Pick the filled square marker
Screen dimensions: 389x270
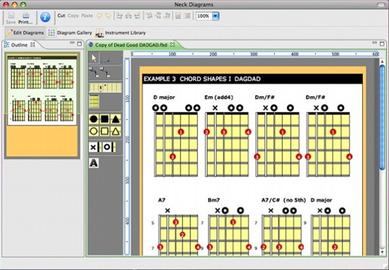point(105,119)
